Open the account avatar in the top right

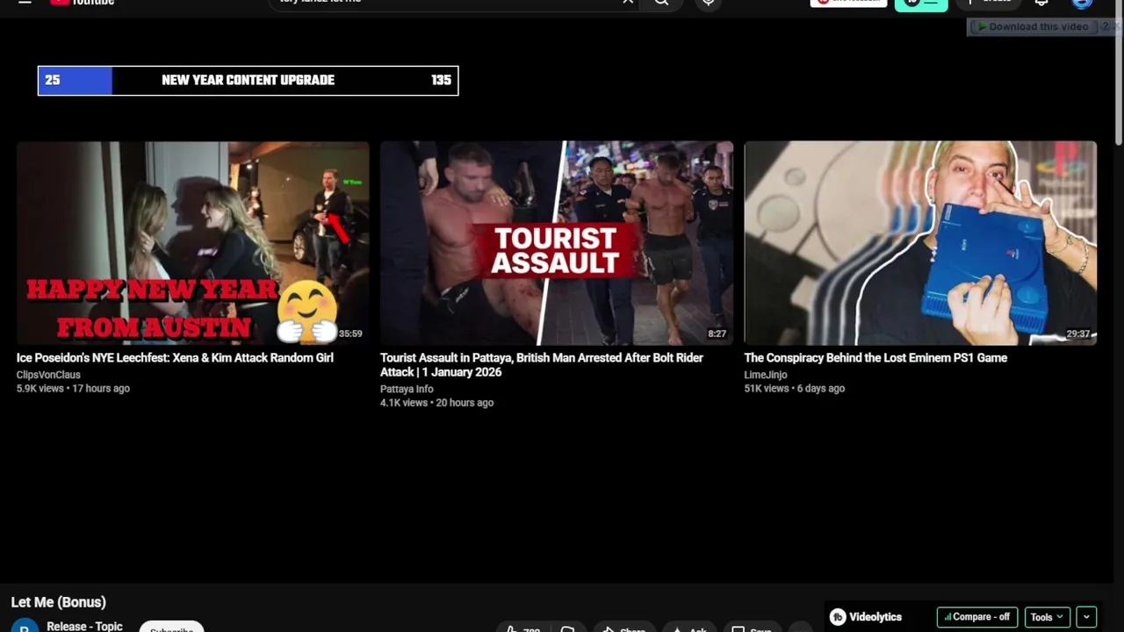click(1083, 3)
